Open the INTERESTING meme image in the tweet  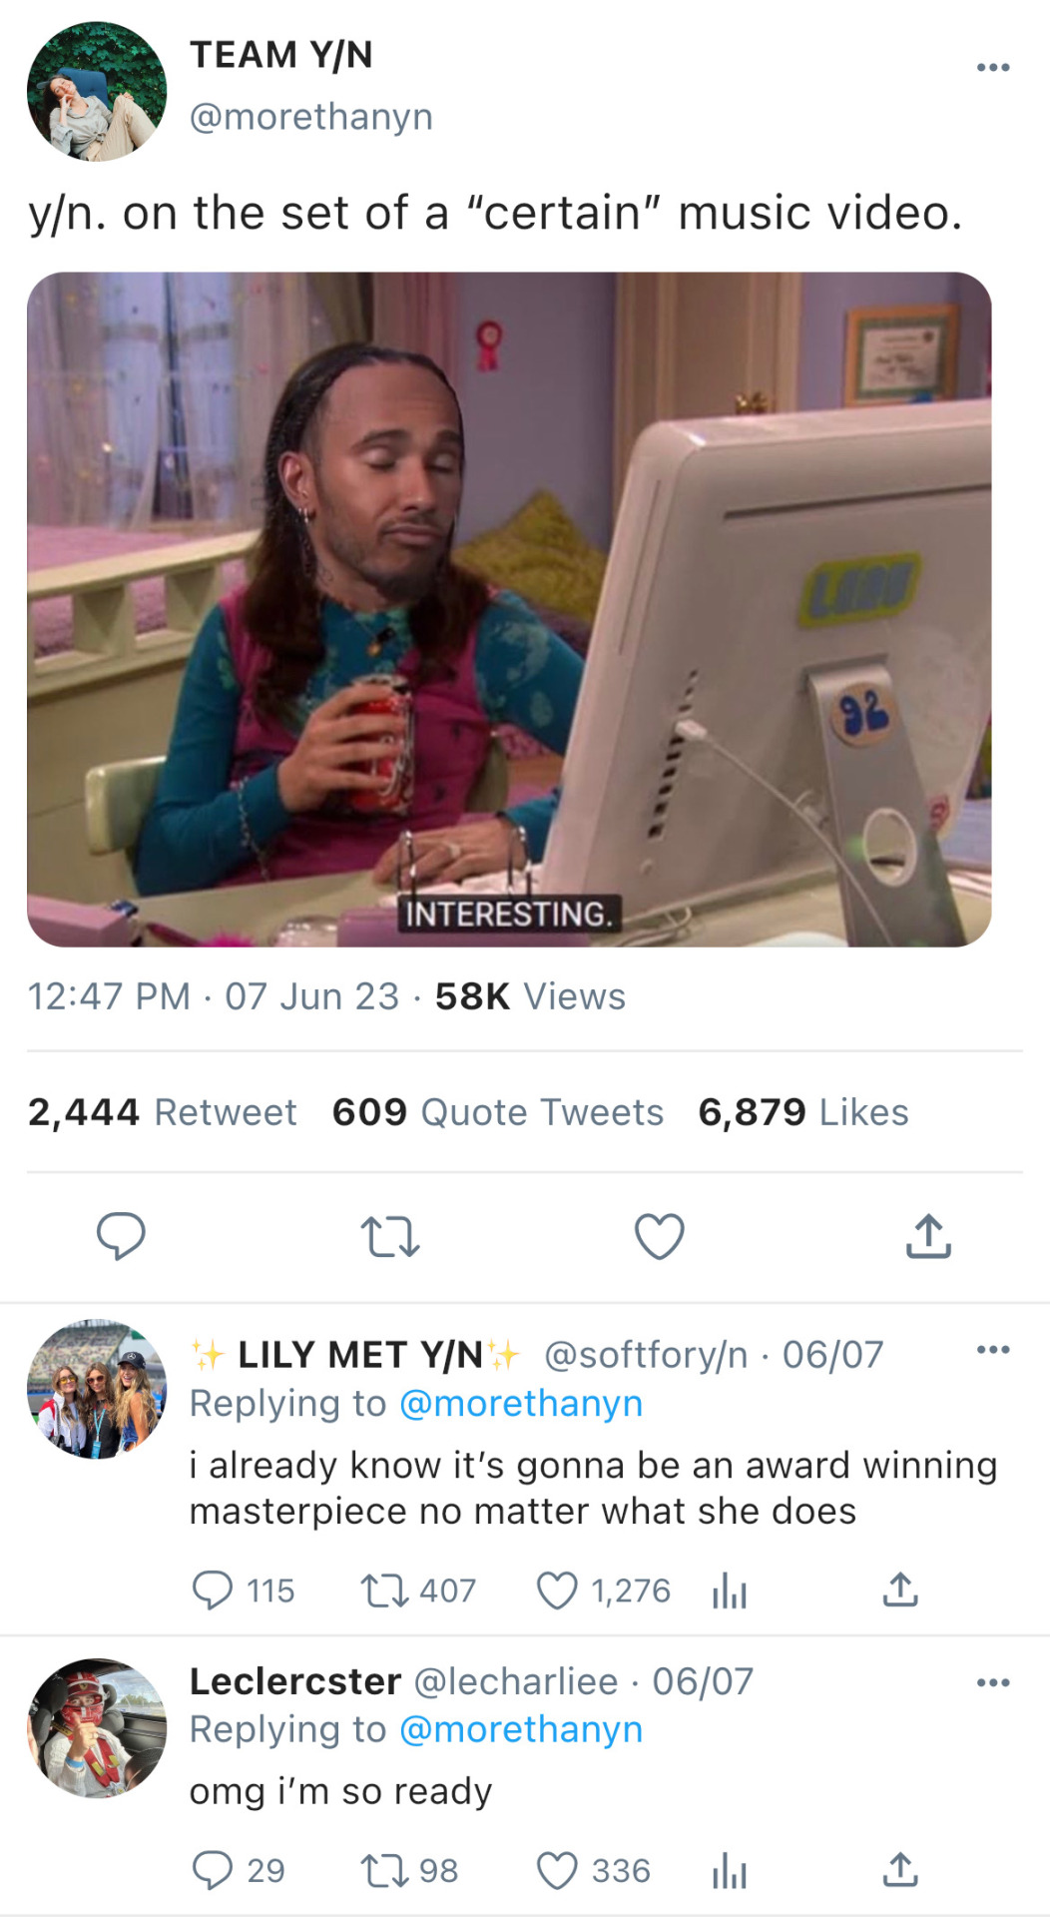pos(509,609)
